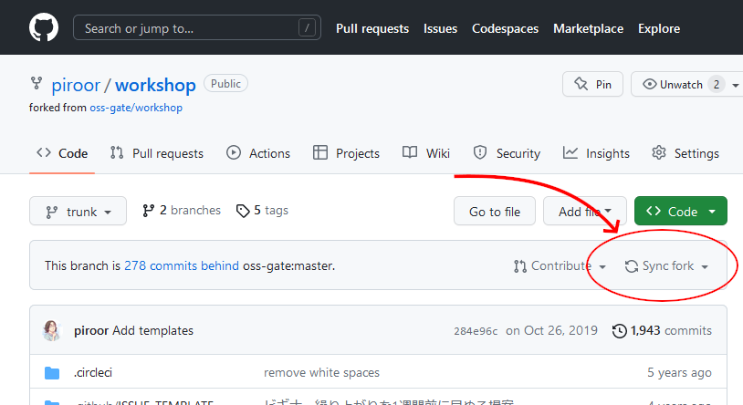Open the repository Settings tab
The width and height of the screenshot is (743, 405).
tap(685, 153)
